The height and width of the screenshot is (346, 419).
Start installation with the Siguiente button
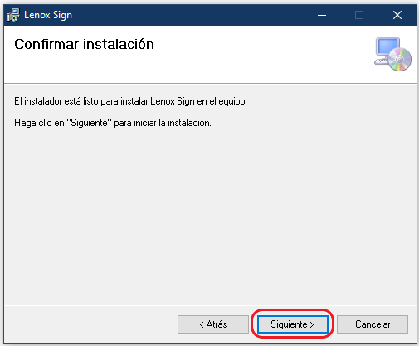point(293,324)
